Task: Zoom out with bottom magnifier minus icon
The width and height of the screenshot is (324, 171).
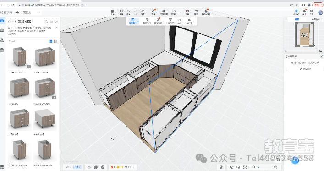Action: tap(253, 167)
